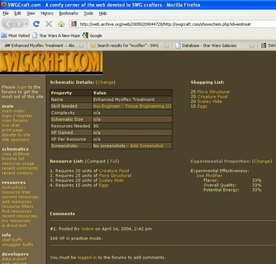Click the Reload page icon
The image size is (276, 264).
tap(37, 24)
